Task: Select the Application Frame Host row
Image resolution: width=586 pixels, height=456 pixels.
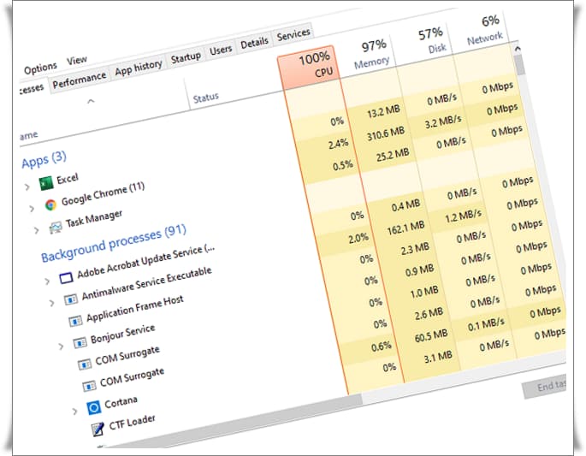Action: pos(134,308)
